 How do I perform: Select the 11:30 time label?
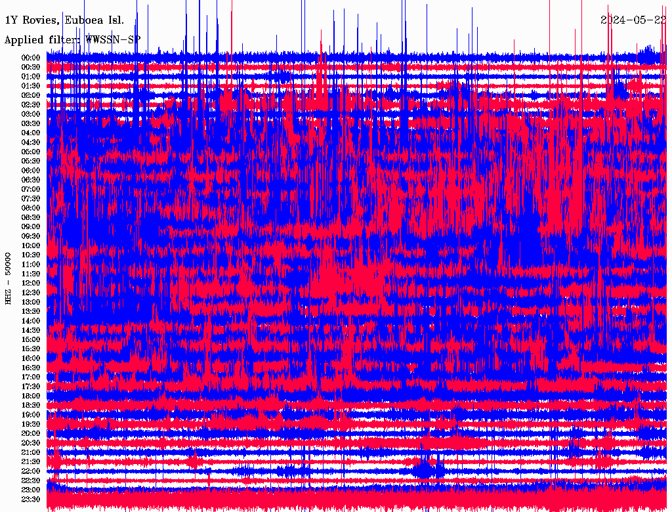31,274
